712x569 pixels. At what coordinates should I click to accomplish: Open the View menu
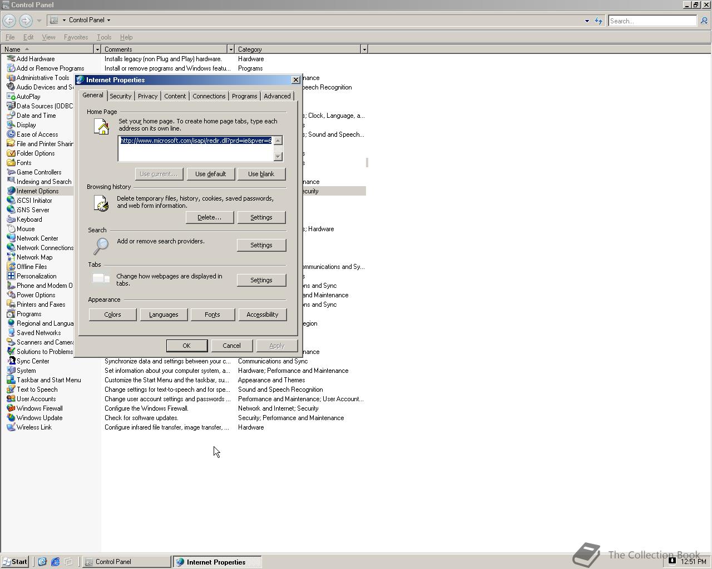click(48, 37)
